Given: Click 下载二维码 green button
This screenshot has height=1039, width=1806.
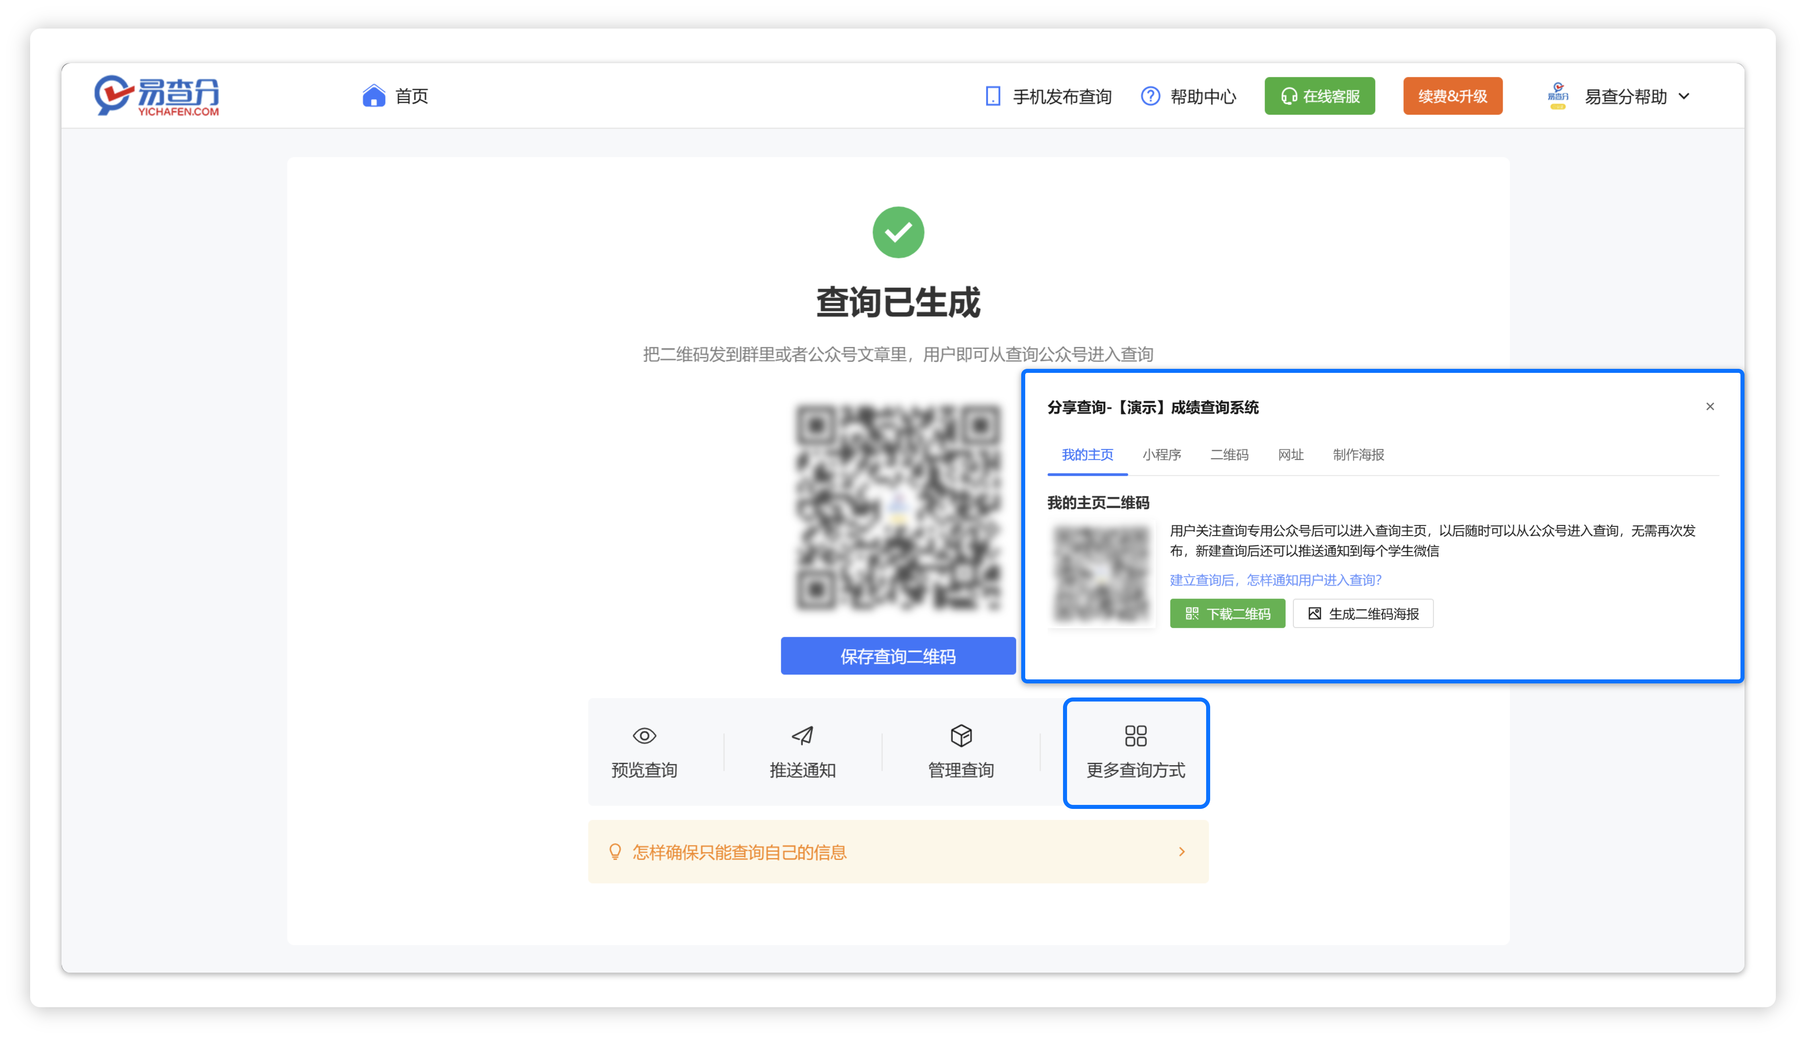Looking at the screenshot, I should point(1227,614).
